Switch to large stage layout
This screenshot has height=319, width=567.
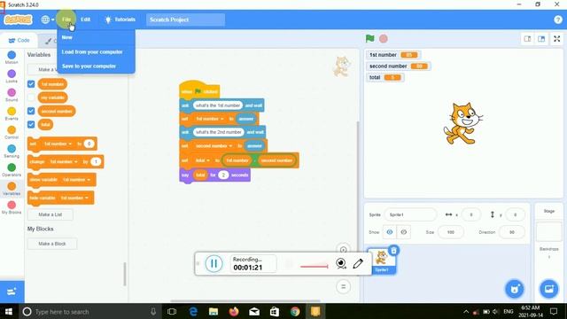click(541, 39)
